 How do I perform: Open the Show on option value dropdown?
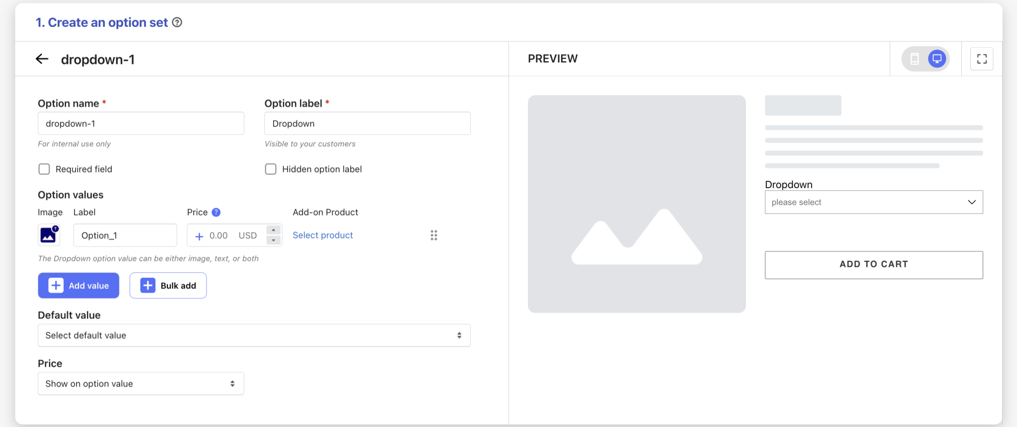(141, 383)
